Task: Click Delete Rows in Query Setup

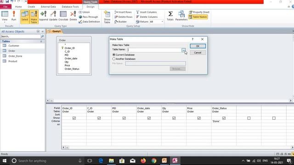Action: [124, 17]
